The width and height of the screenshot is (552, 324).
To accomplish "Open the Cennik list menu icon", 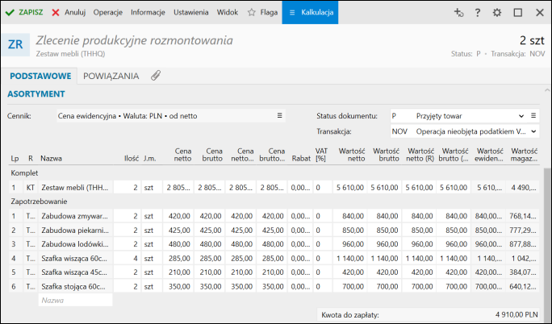I will 280,116.
